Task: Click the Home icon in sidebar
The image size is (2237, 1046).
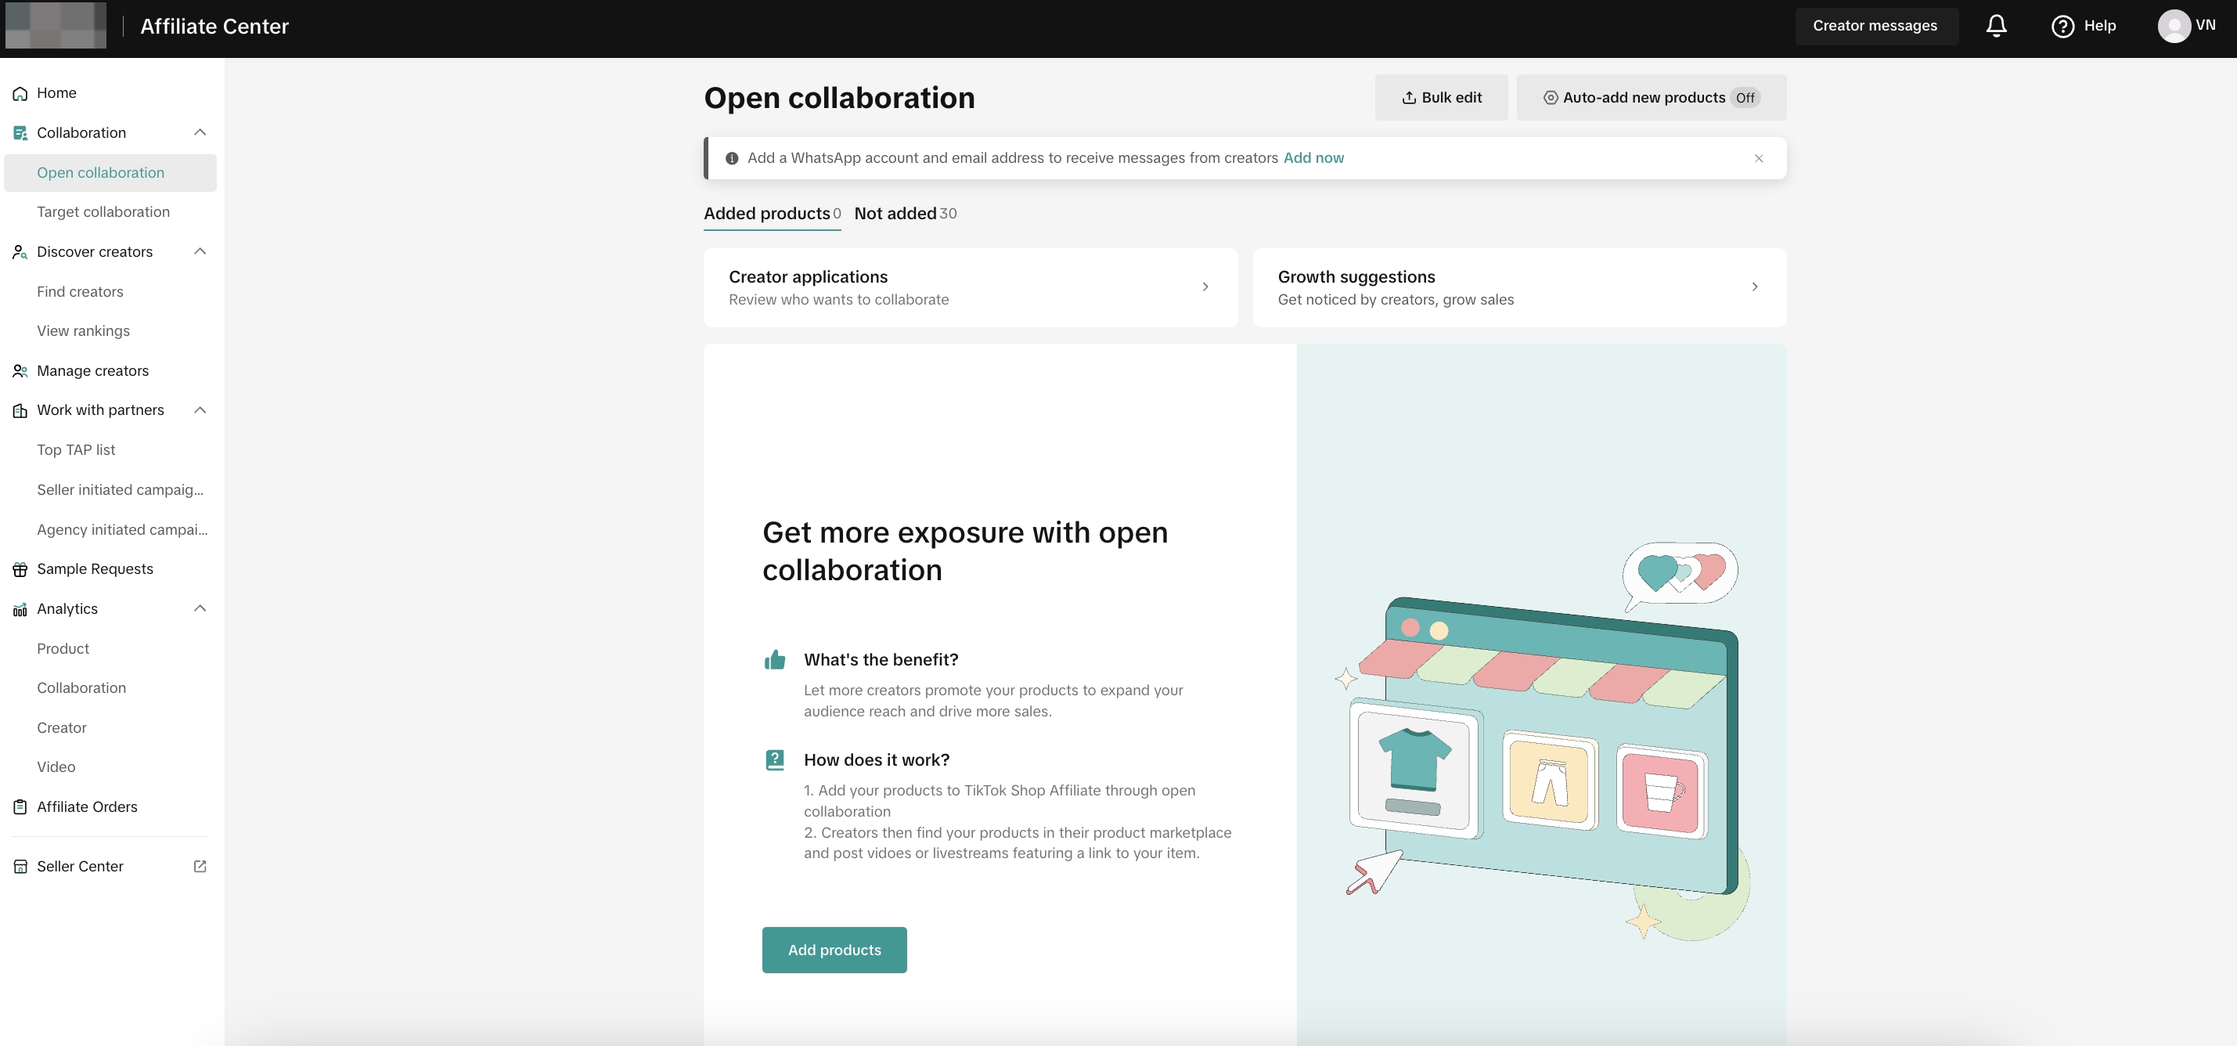Action: point(20,94)
